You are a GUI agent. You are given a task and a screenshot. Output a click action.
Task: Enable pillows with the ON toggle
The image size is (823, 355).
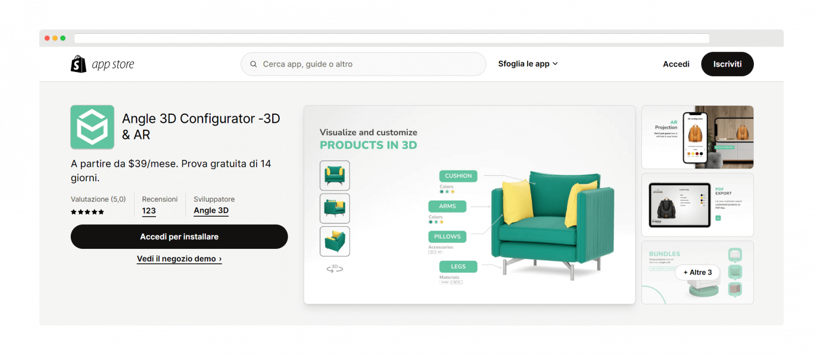pos(432,252)
